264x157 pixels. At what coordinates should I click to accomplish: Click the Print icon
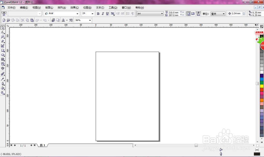pos(17,20)
